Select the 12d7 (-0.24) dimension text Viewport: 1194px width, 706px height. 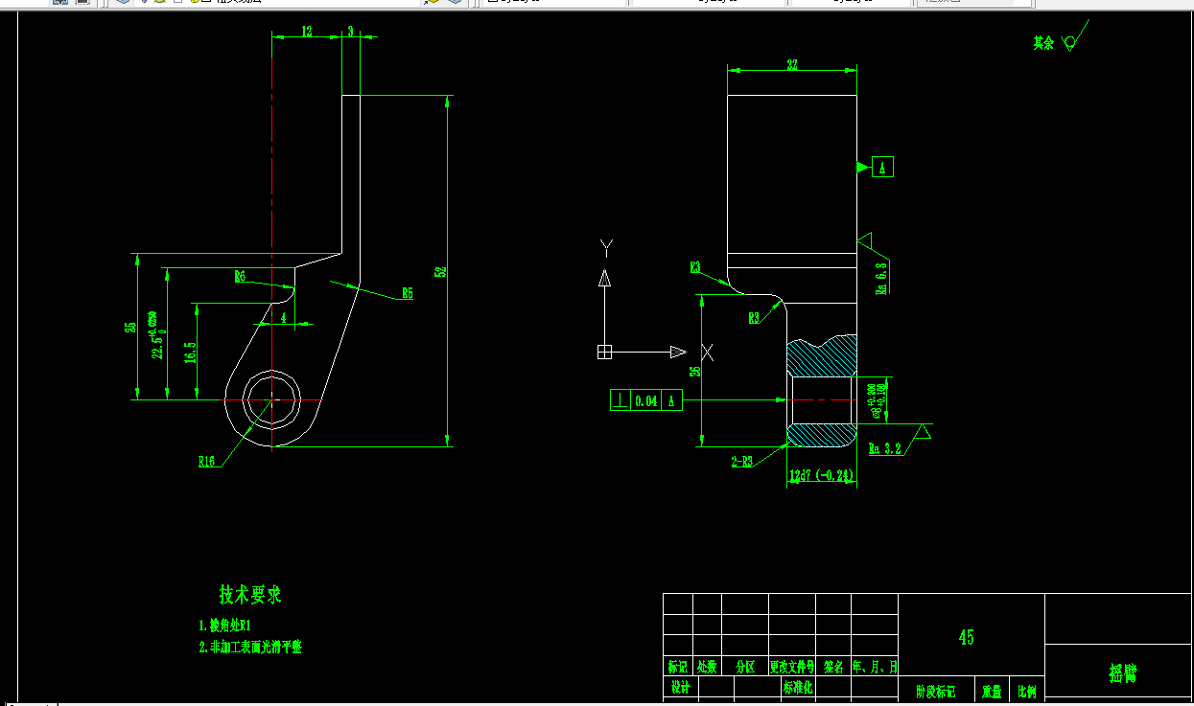click(x=821, y=475)
